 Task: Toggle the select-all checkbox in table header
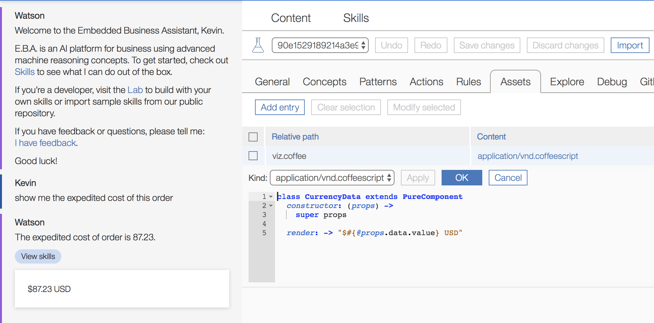(x=253, y=137)
